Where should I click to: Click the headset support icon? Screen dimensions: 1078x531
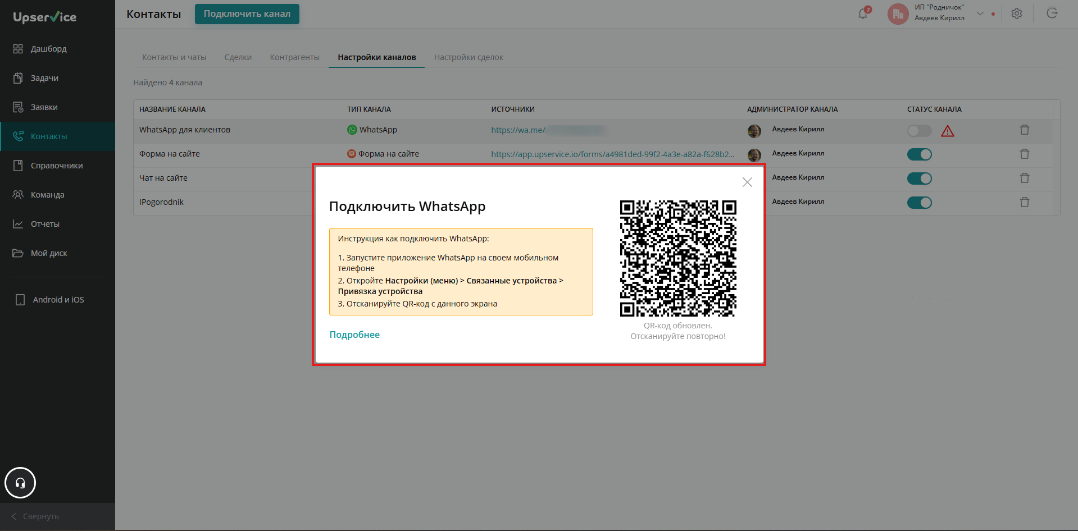(20, 483)
